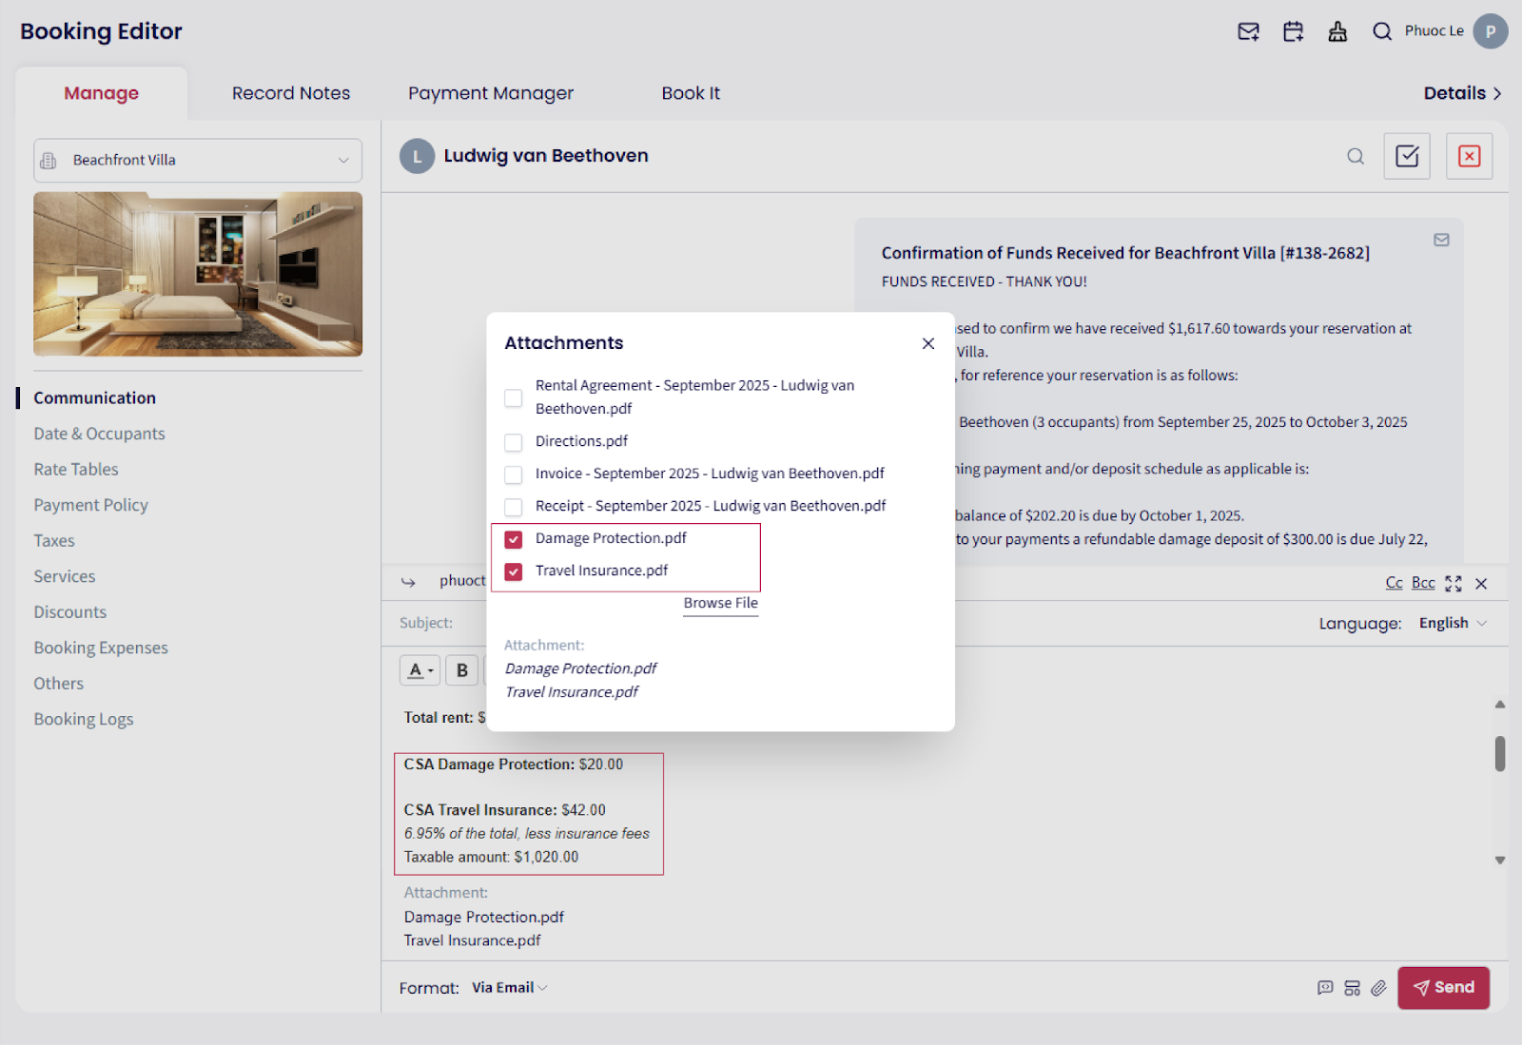Viewport: 1522px width, 1045px height.
Task: Click the scroll down arrow in composer
Action: tap(1500, 861)
